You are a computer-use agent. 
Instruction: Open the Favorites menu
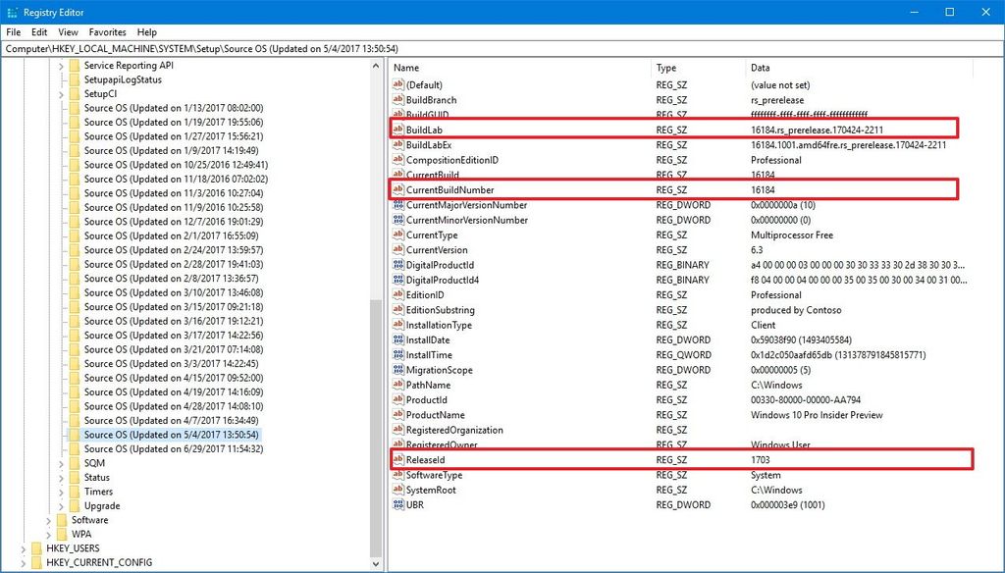(x=107, y=31)
